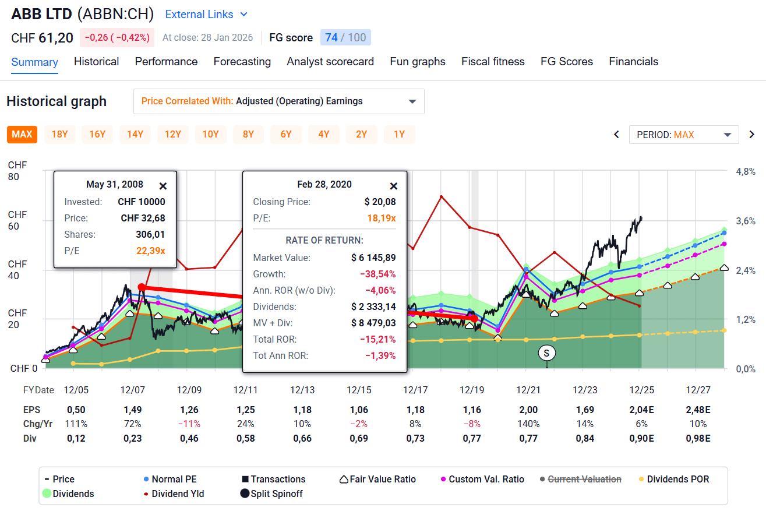
Task: Dismiss the Feb 28, 2020 popup
Action: (394, 186)
